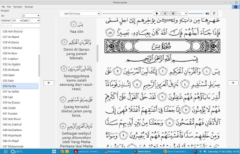Click the translation panel scrollbar
The image size is (240, 154).
point(97,53)
